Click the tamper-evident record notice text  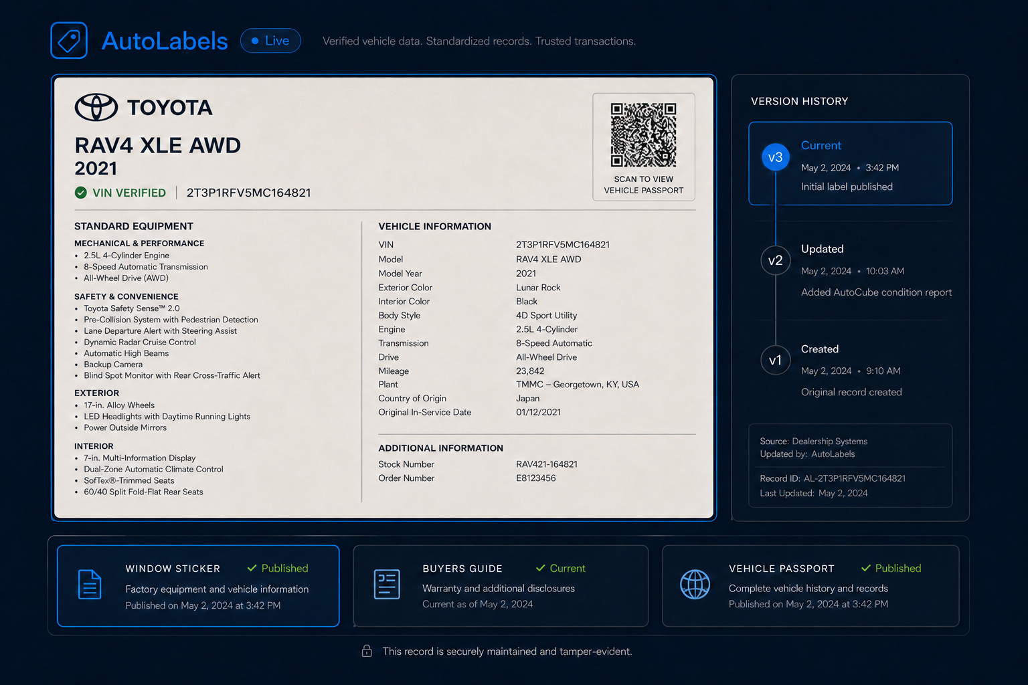tap(507, 651)
